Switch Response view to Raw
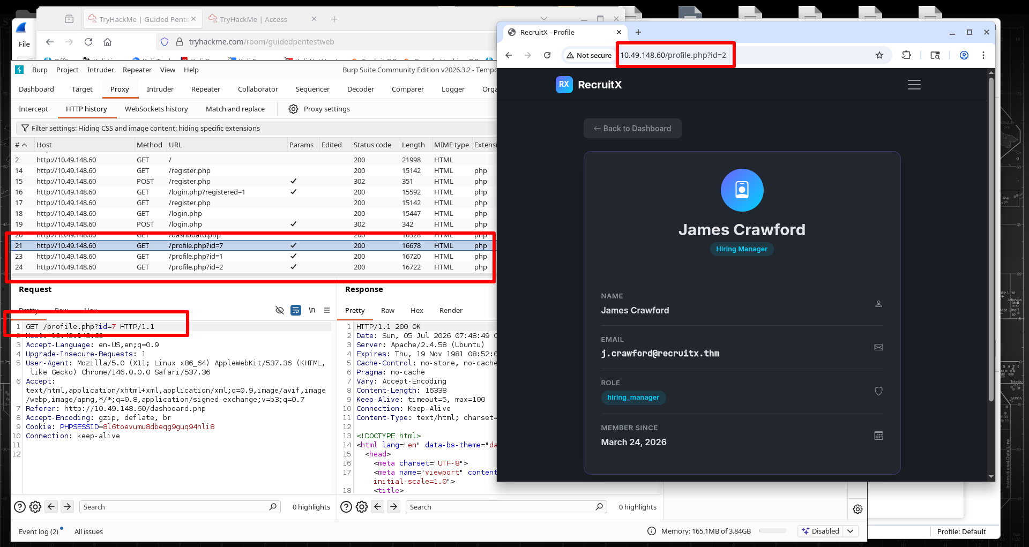 [x=387, y=310]
